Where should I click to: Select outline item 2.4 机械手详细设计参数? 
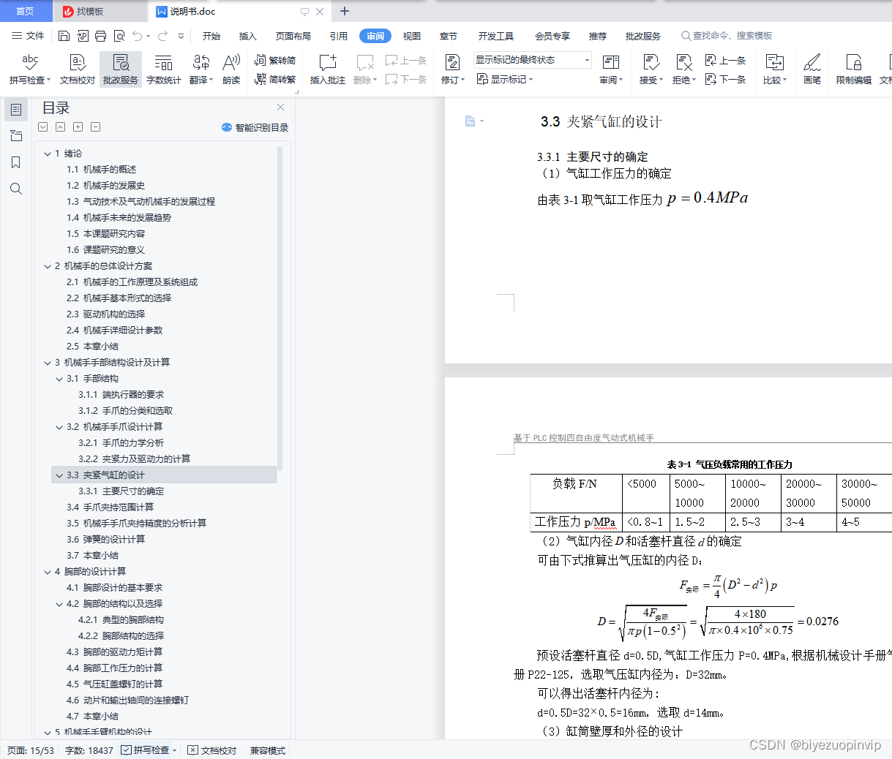pos(115,331)
